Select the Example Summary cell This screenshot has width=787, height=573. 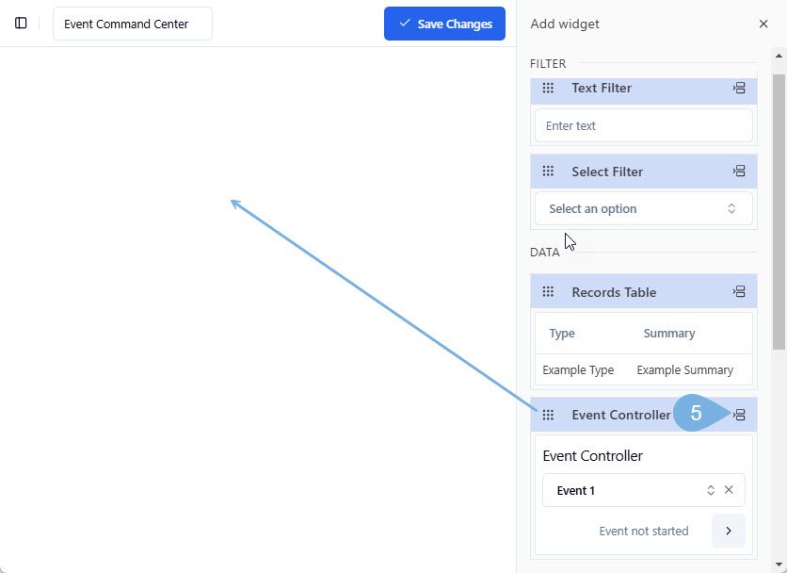685,370
